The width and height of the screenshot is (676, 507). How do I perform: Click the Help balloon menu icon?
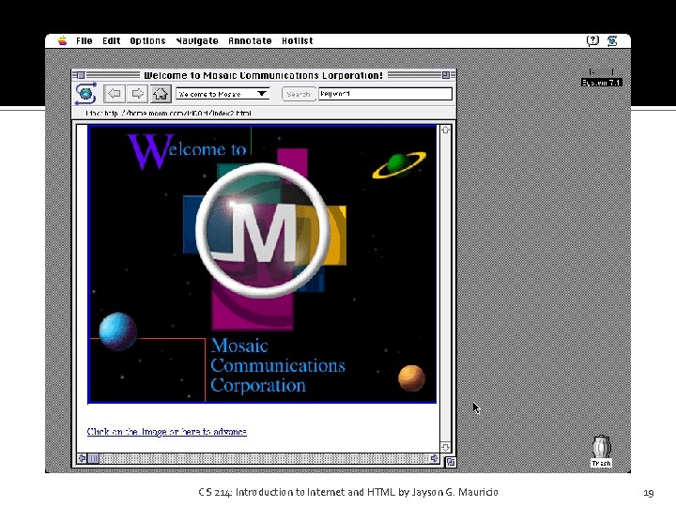point(592,41)
